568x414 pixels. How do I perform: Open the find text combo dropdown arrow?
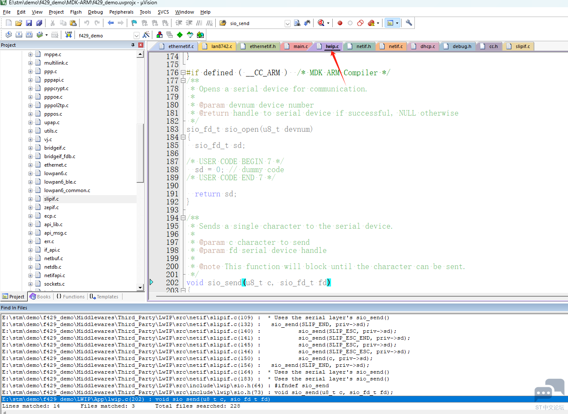(288, 23)
